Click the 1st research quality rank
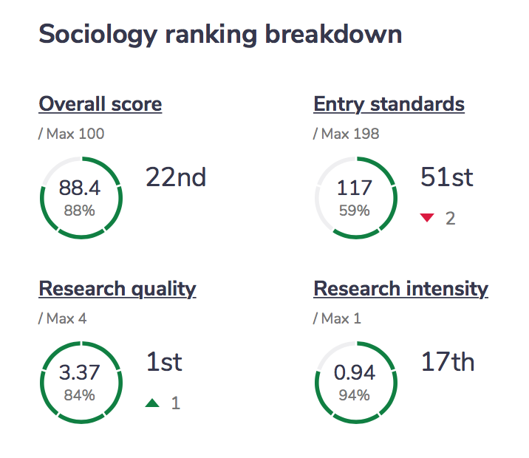This screenshot has width=529, height=458. click(x=164, y=362)
